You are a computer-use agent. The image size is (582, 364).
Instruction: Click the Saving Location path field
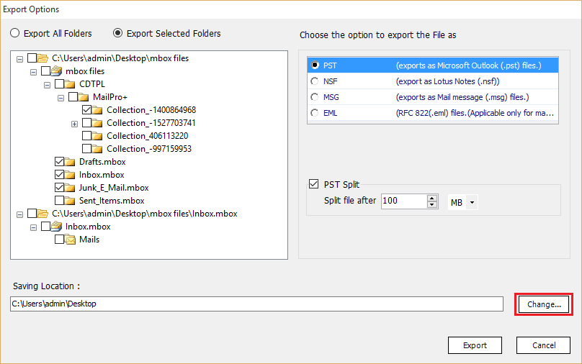pos(256,304)
